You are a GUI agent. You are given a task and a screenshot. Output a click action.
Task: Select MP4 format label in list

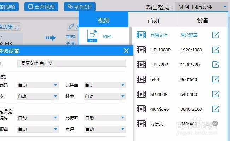107,36
